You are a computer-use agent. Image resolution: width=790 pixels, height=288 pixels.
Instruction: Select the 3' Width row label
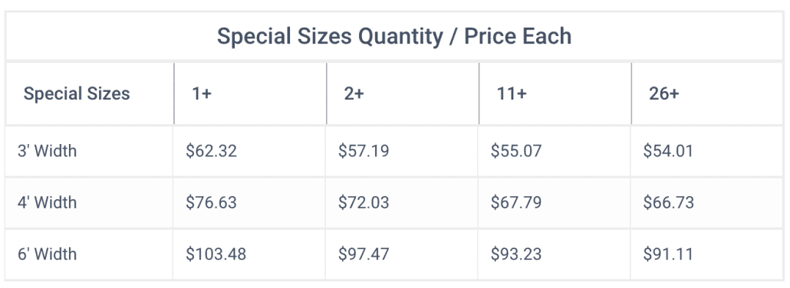(48, 151)
